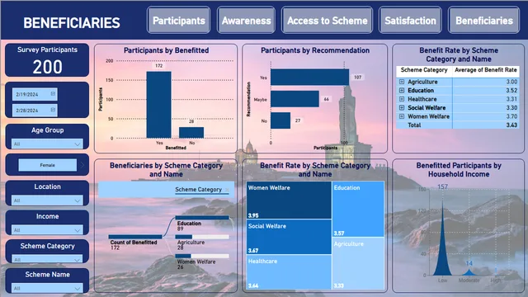Navigate to the Satisfaction page
The height and width of the screenshot is (297, 528).
click(410, 21)
